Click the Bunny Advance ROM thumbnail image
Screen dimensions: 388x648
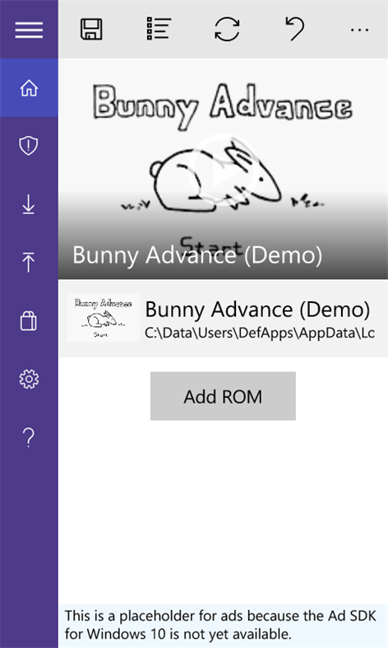tap(104, 317)
